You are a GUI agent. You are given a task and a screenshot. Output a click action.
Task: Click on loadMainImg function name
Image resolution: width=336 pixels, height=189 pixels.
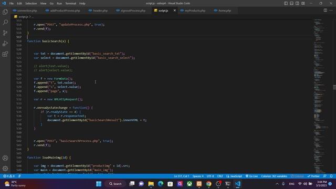[51, 157]
